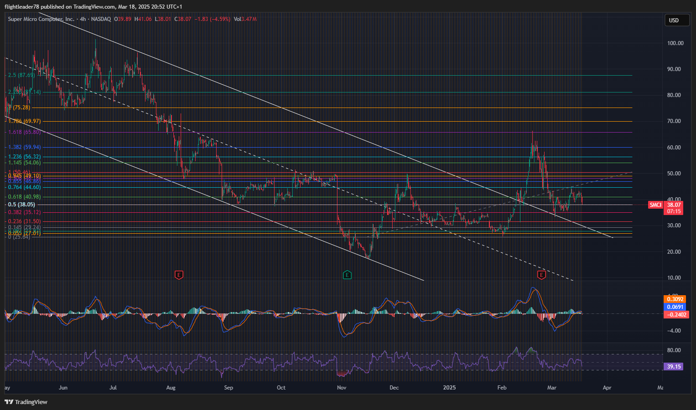Screen dimensions: 696x410
Task: Click the red earnings marker near August
Action: [179, 275]
